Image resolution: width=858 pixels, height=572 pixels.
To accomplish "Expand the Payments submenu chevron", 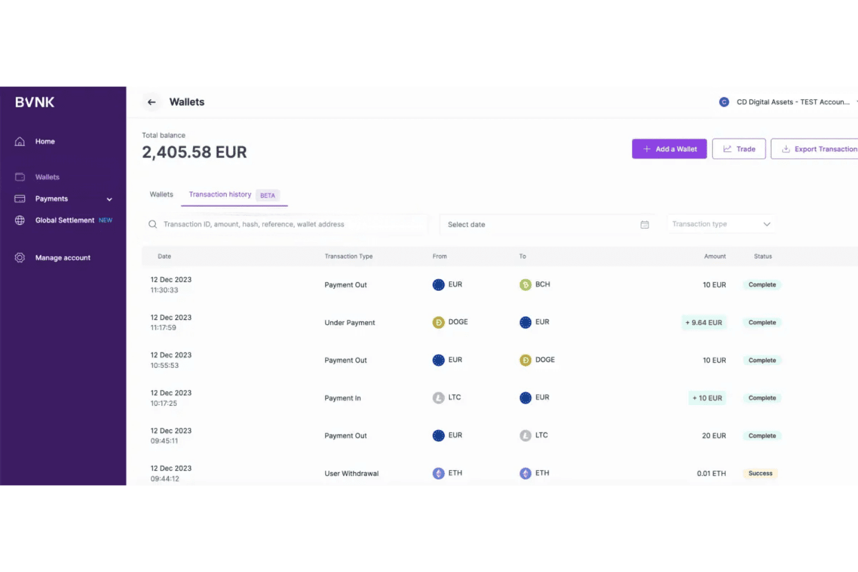I will [109, 199].
